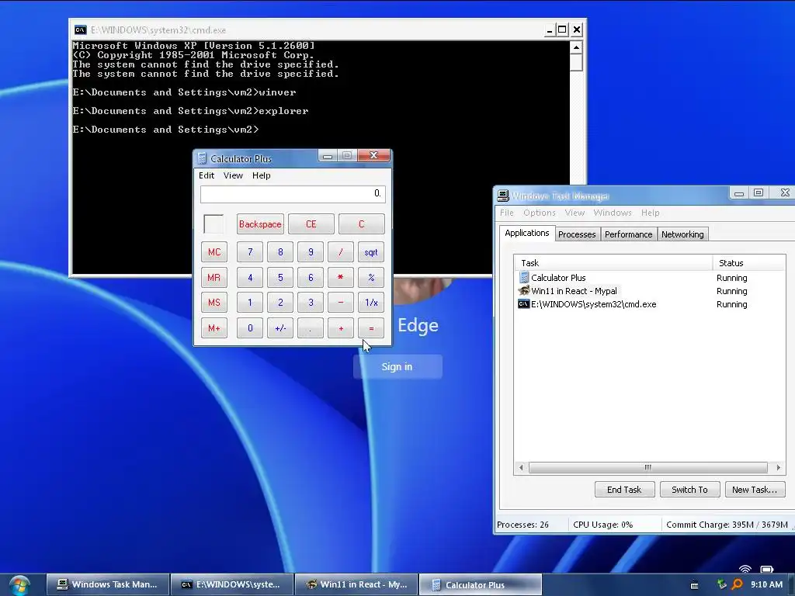This screenshot has height=596, width=795.
Task: Click the orange magnifier tray icon
Action: pyautogui.click(x=737, y=584)
